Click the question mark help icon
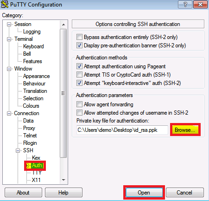 [x=185, y=4]
